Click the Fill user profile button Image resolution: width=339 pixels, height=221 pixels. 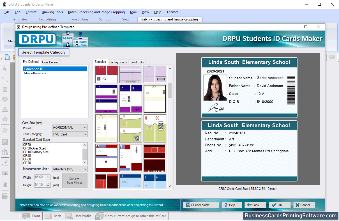(x=200, y=205)
